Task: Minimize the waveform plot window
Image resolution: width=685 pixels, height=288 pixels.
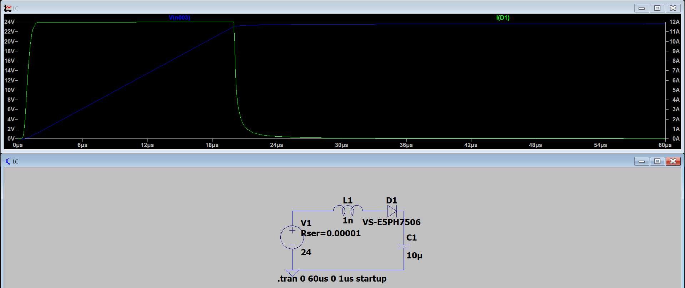Action: pyautogui.click(x=641, y=8)
